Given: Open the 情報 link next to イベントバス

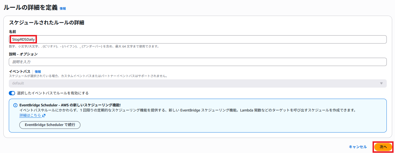Looking at the screenshot, I should 38,72.
